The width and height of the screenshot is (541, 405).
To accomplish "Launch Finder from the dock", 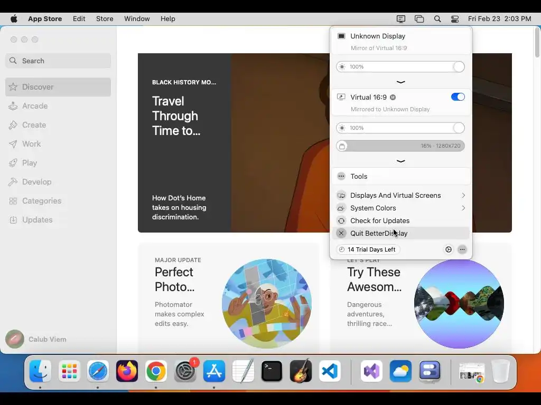I will pos(40,371).
